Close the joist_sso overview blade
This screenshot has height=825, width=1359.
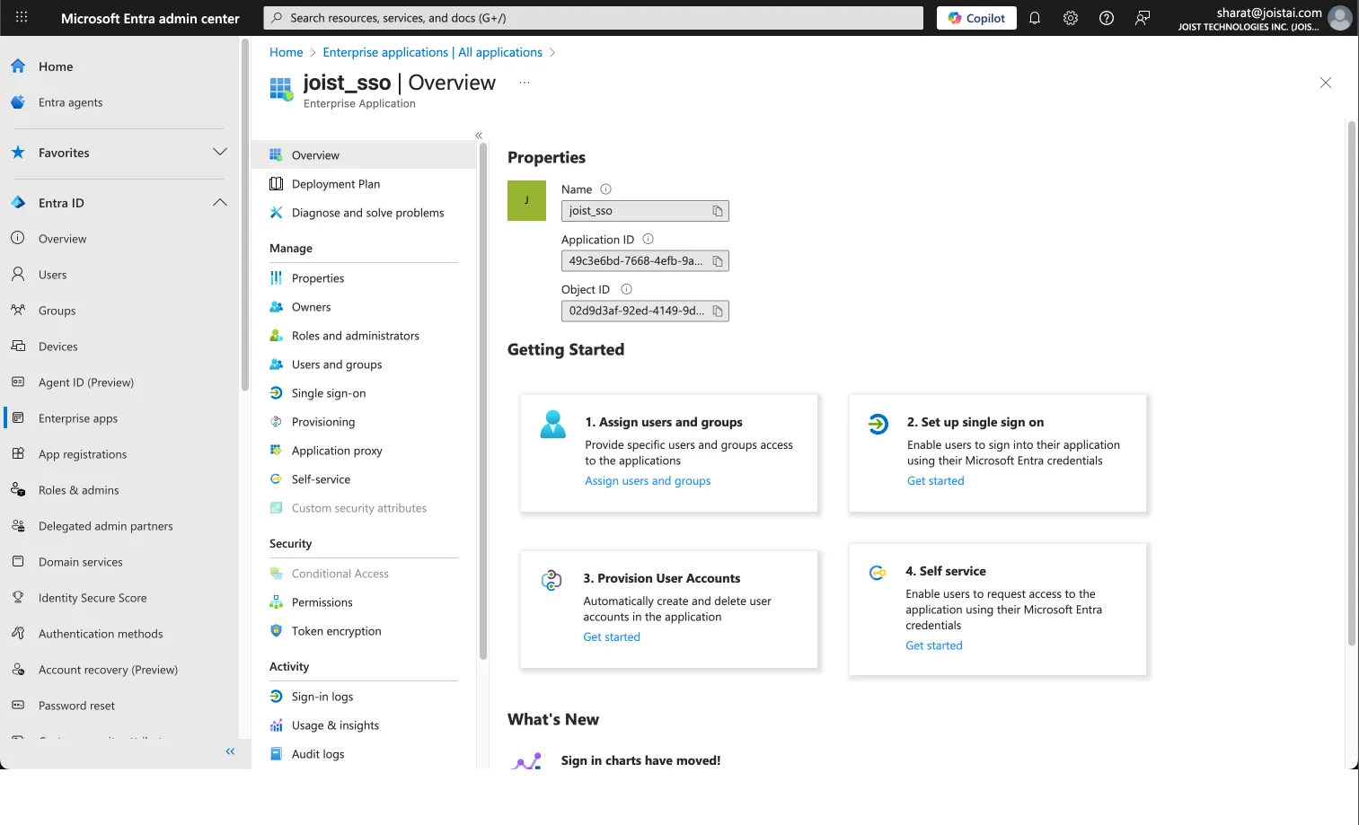tap(1325, 83)
